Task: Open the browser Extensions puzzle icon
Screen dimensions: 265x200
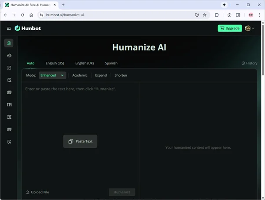Action: pos(217,14)
